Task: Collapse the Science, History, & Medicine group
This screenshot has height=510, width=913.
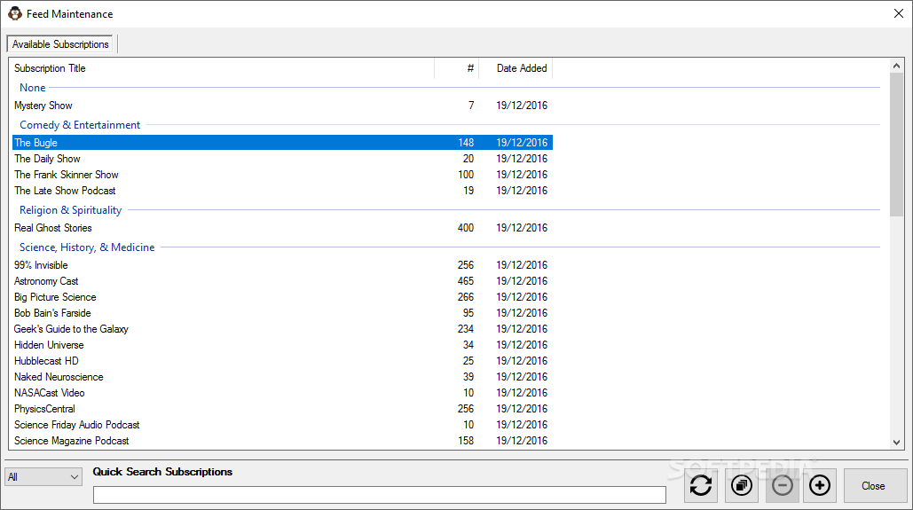Action: coord(87,247)
